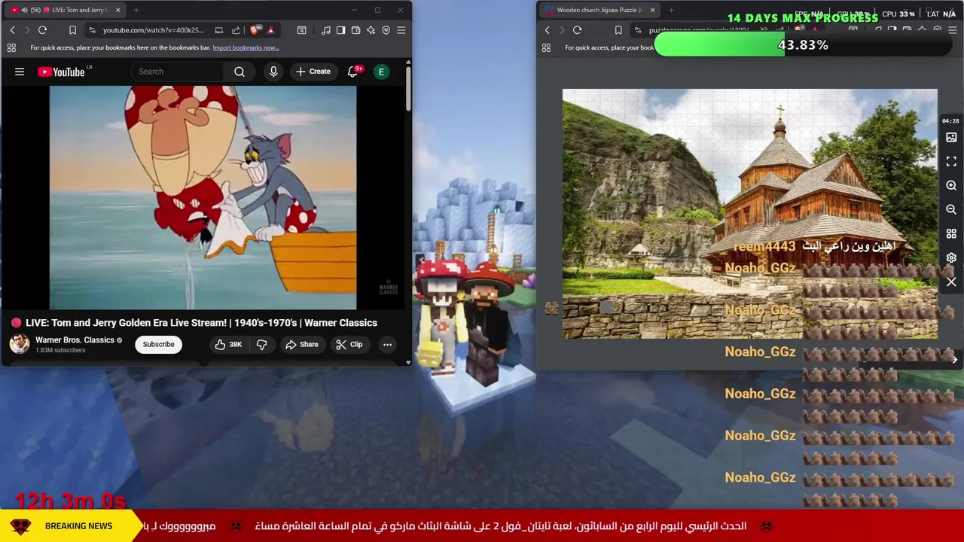Viewport: 964px width, 542px height.
Task: Bookmark the puzzle page
Action: [618, 30]
